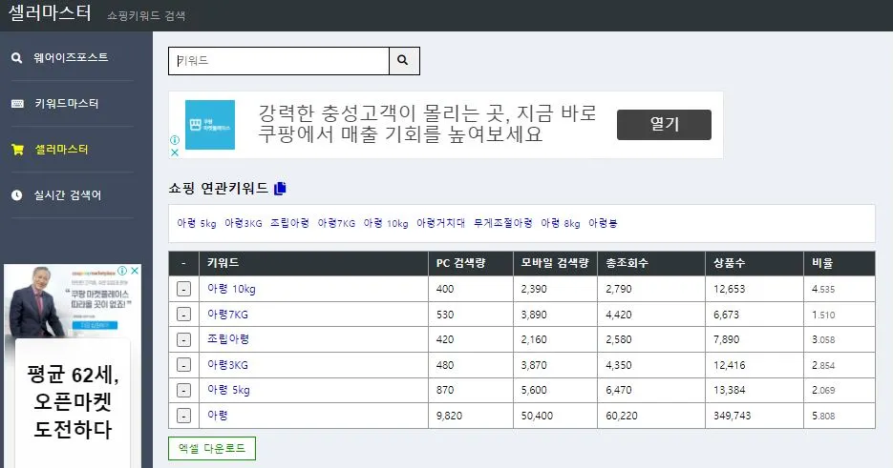Select 셀러마스터 in the sidebar menu

pos(61,150)
